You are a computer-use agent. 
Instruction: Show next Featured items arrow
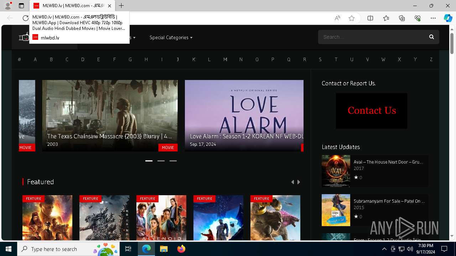click(299, 182)
